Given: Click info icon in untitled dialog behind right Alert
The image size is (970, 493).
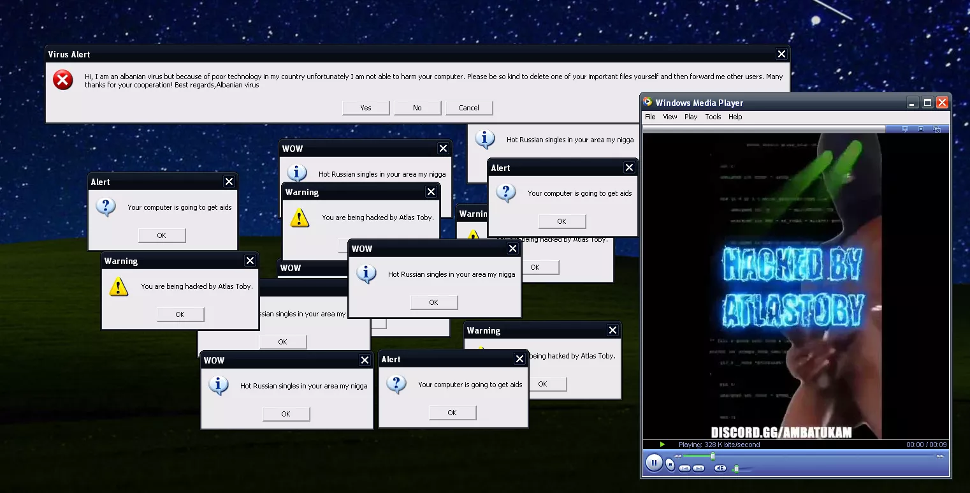Looking at the screenshot, I should [x=485, y=138].
